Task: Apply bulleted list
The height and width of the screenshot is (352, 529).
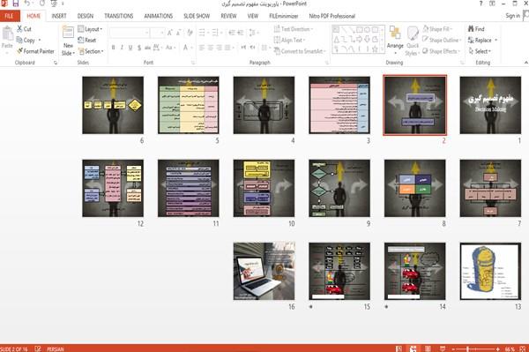Action: tap(202, 33)
